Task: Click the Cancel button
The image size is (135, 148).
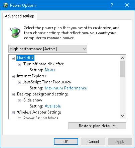Action: pos(93,142)
